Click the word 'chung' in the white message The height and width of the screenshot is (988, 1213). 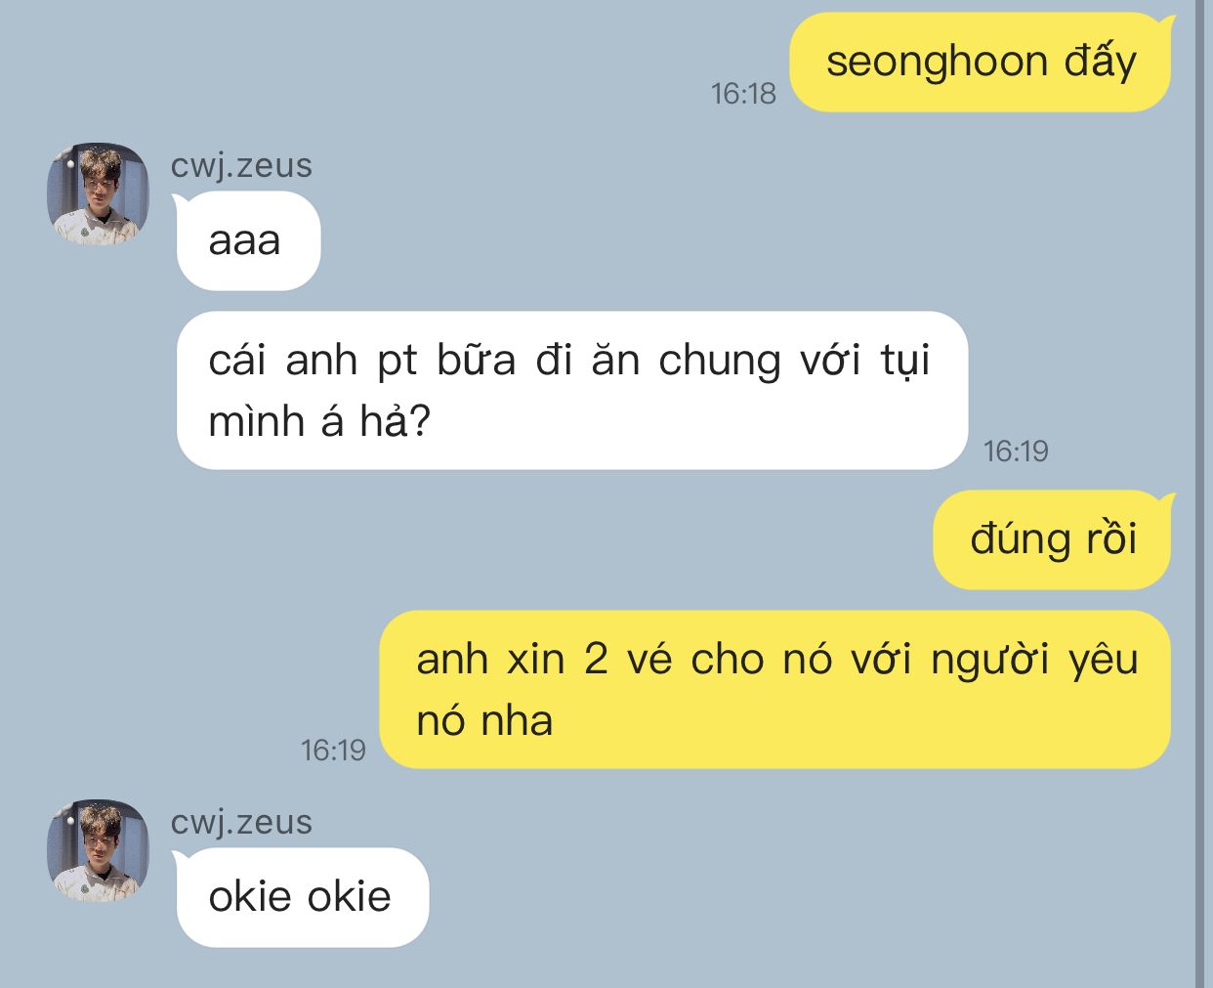coord(720,361)
